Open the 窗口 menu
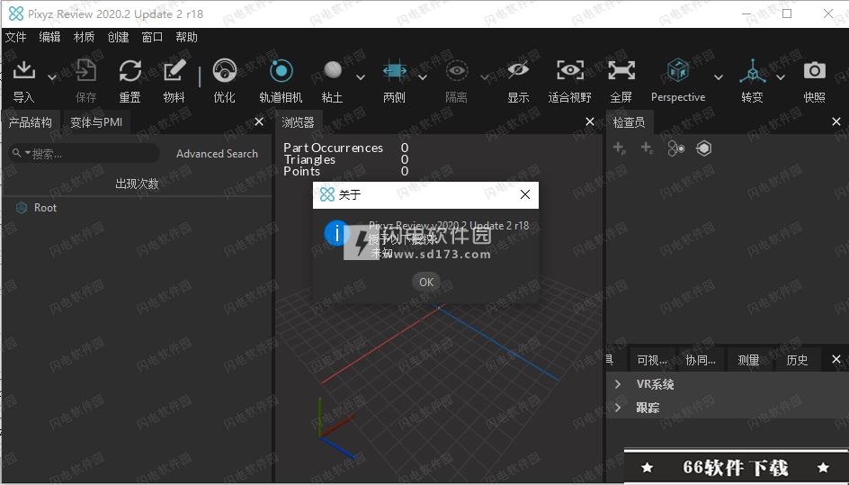 point(152,37)
